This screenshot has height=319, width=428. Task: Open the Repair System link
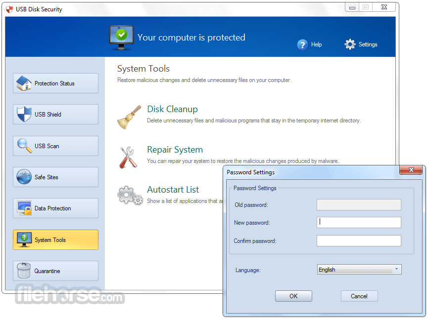[x=175, y=150]
